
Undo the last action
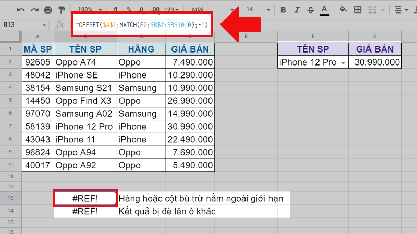20,10
